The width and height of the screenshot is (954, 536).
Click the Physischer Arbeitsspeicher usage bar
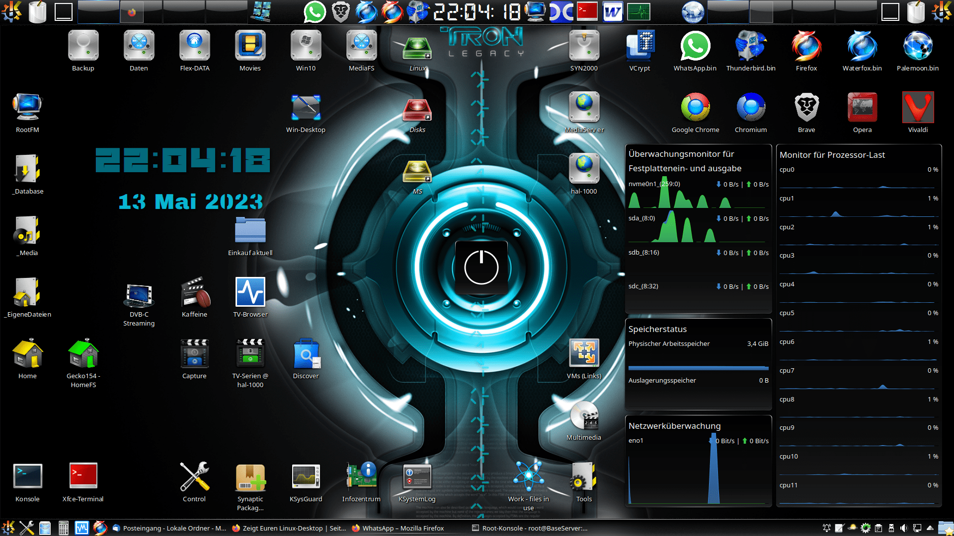coord(698,368)
